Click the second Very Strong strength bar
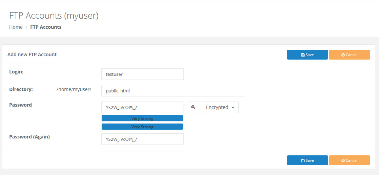 point(142,127)
